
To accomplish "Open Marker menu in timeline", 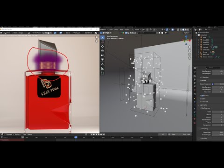I will 30,134.
